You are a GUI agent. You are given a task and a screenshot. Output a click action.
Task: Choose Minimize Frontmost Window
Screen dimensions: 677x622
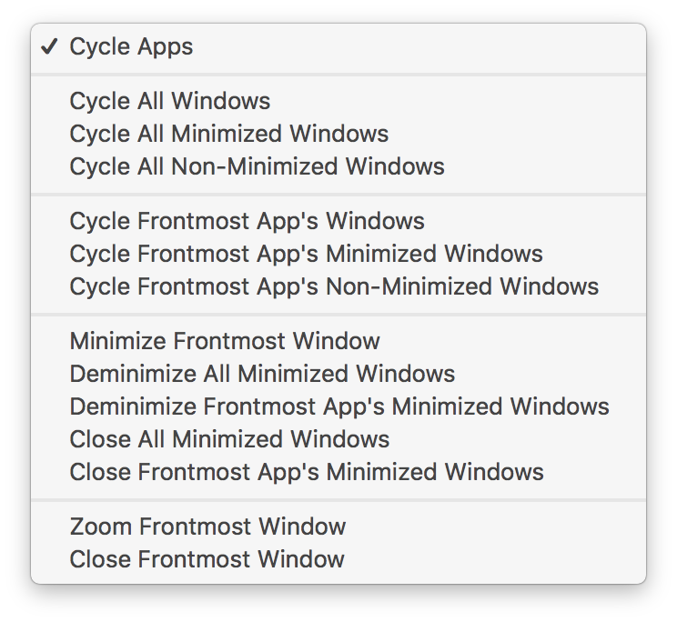tap(225, 341)
